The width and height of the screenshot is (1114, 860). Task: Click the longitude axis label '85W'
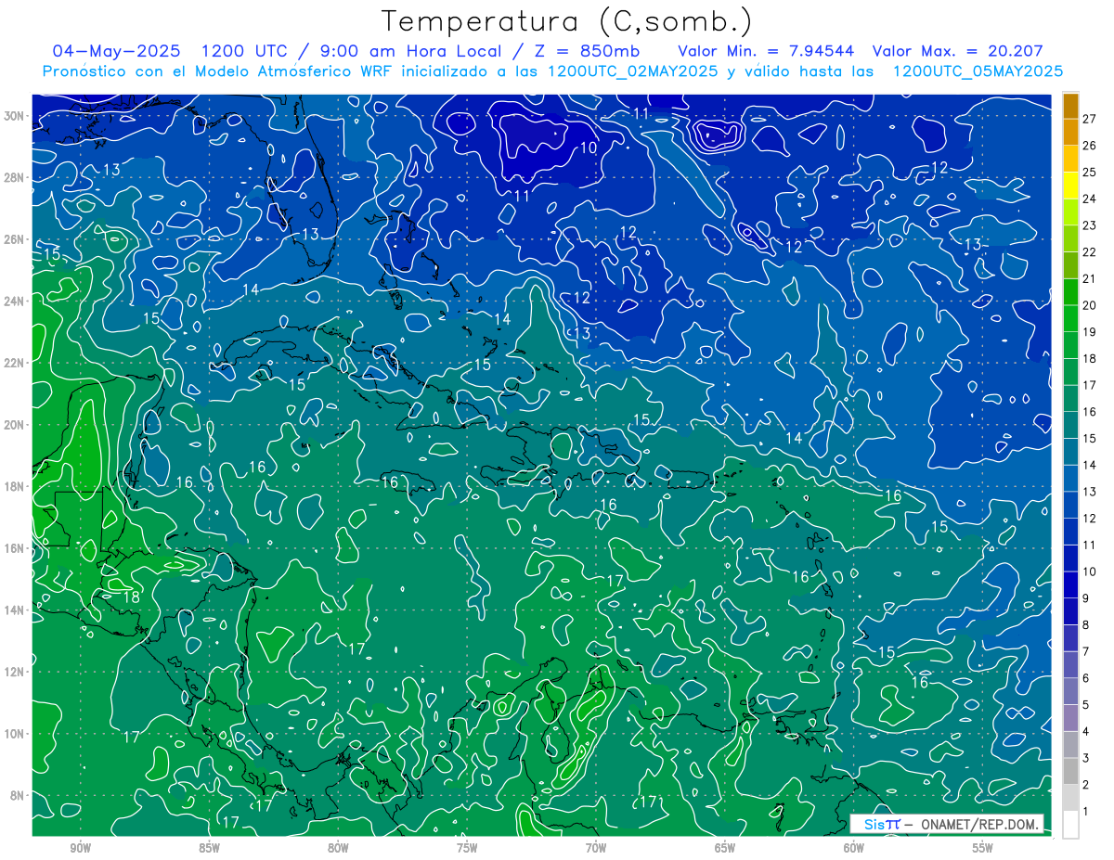tap(210, 849)
